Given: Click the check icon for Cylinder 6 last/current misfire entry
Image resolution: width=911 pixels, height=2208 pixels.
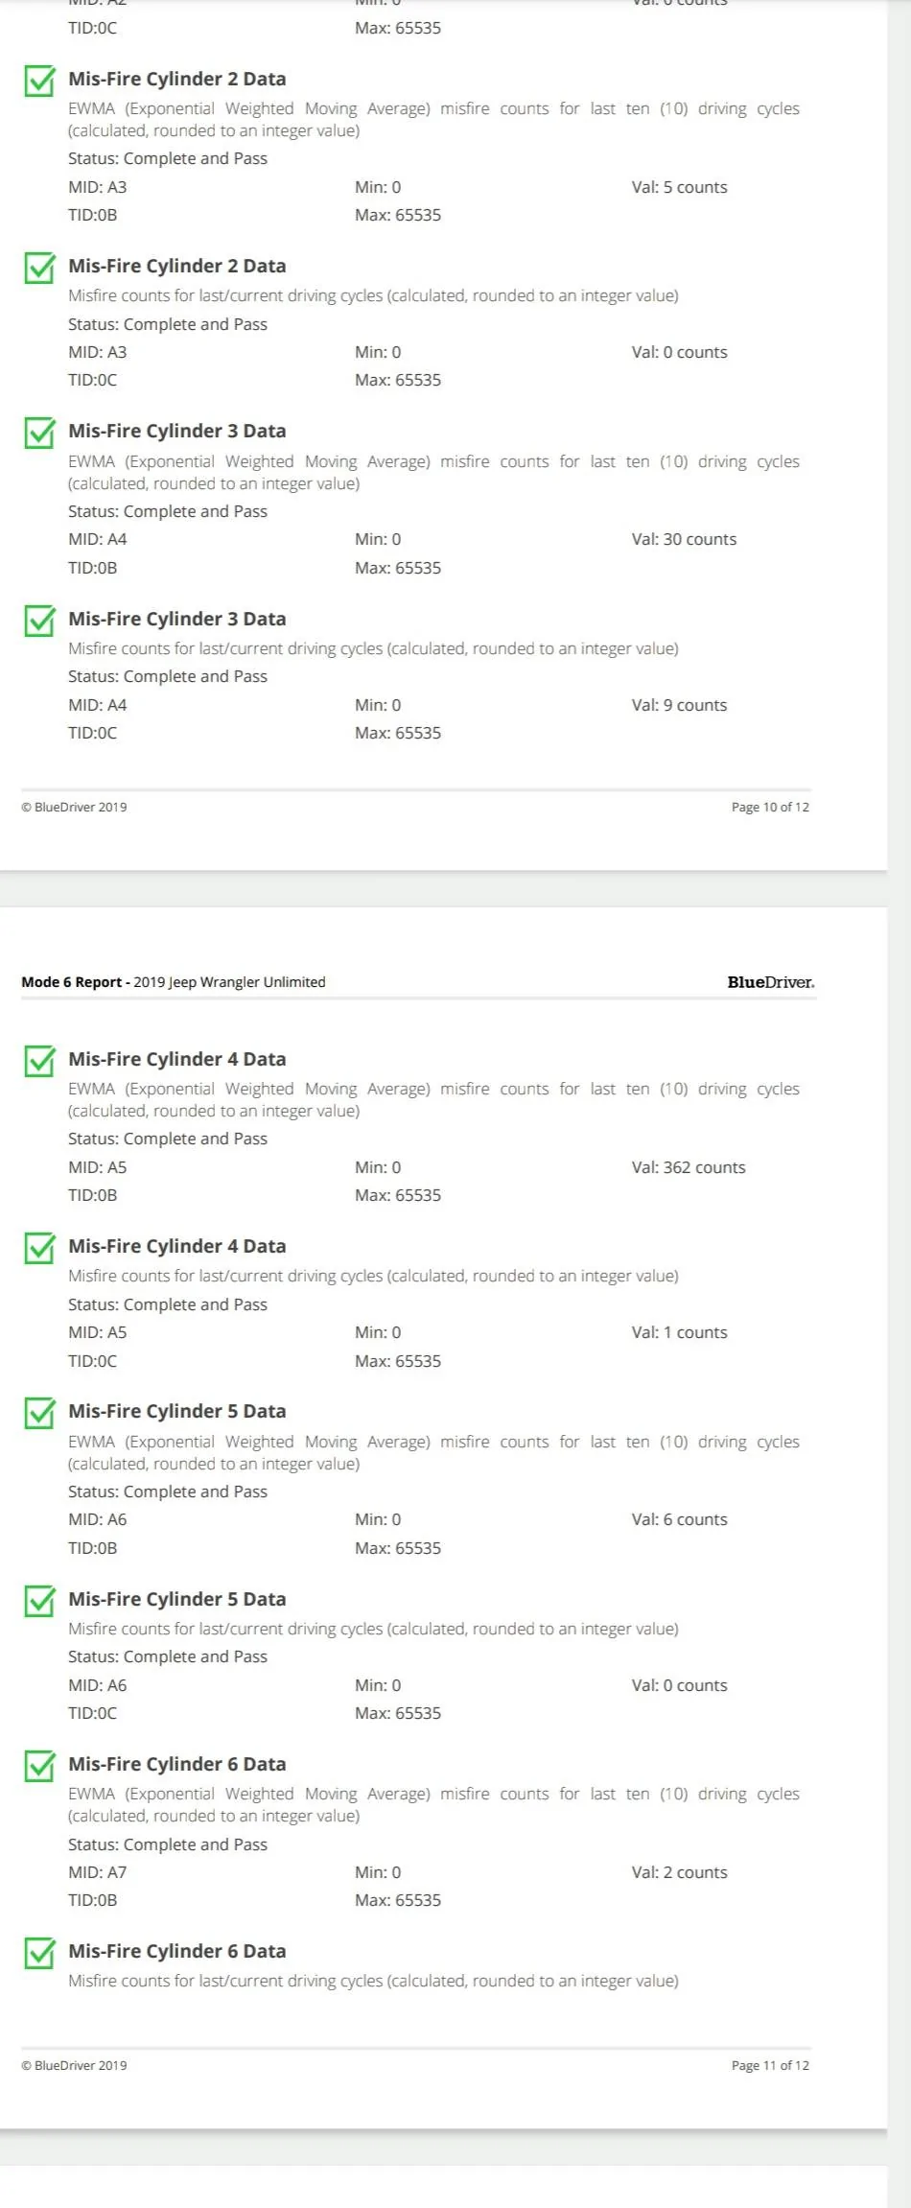Looking at the screenshot, I should click(x=39, y=1953).
